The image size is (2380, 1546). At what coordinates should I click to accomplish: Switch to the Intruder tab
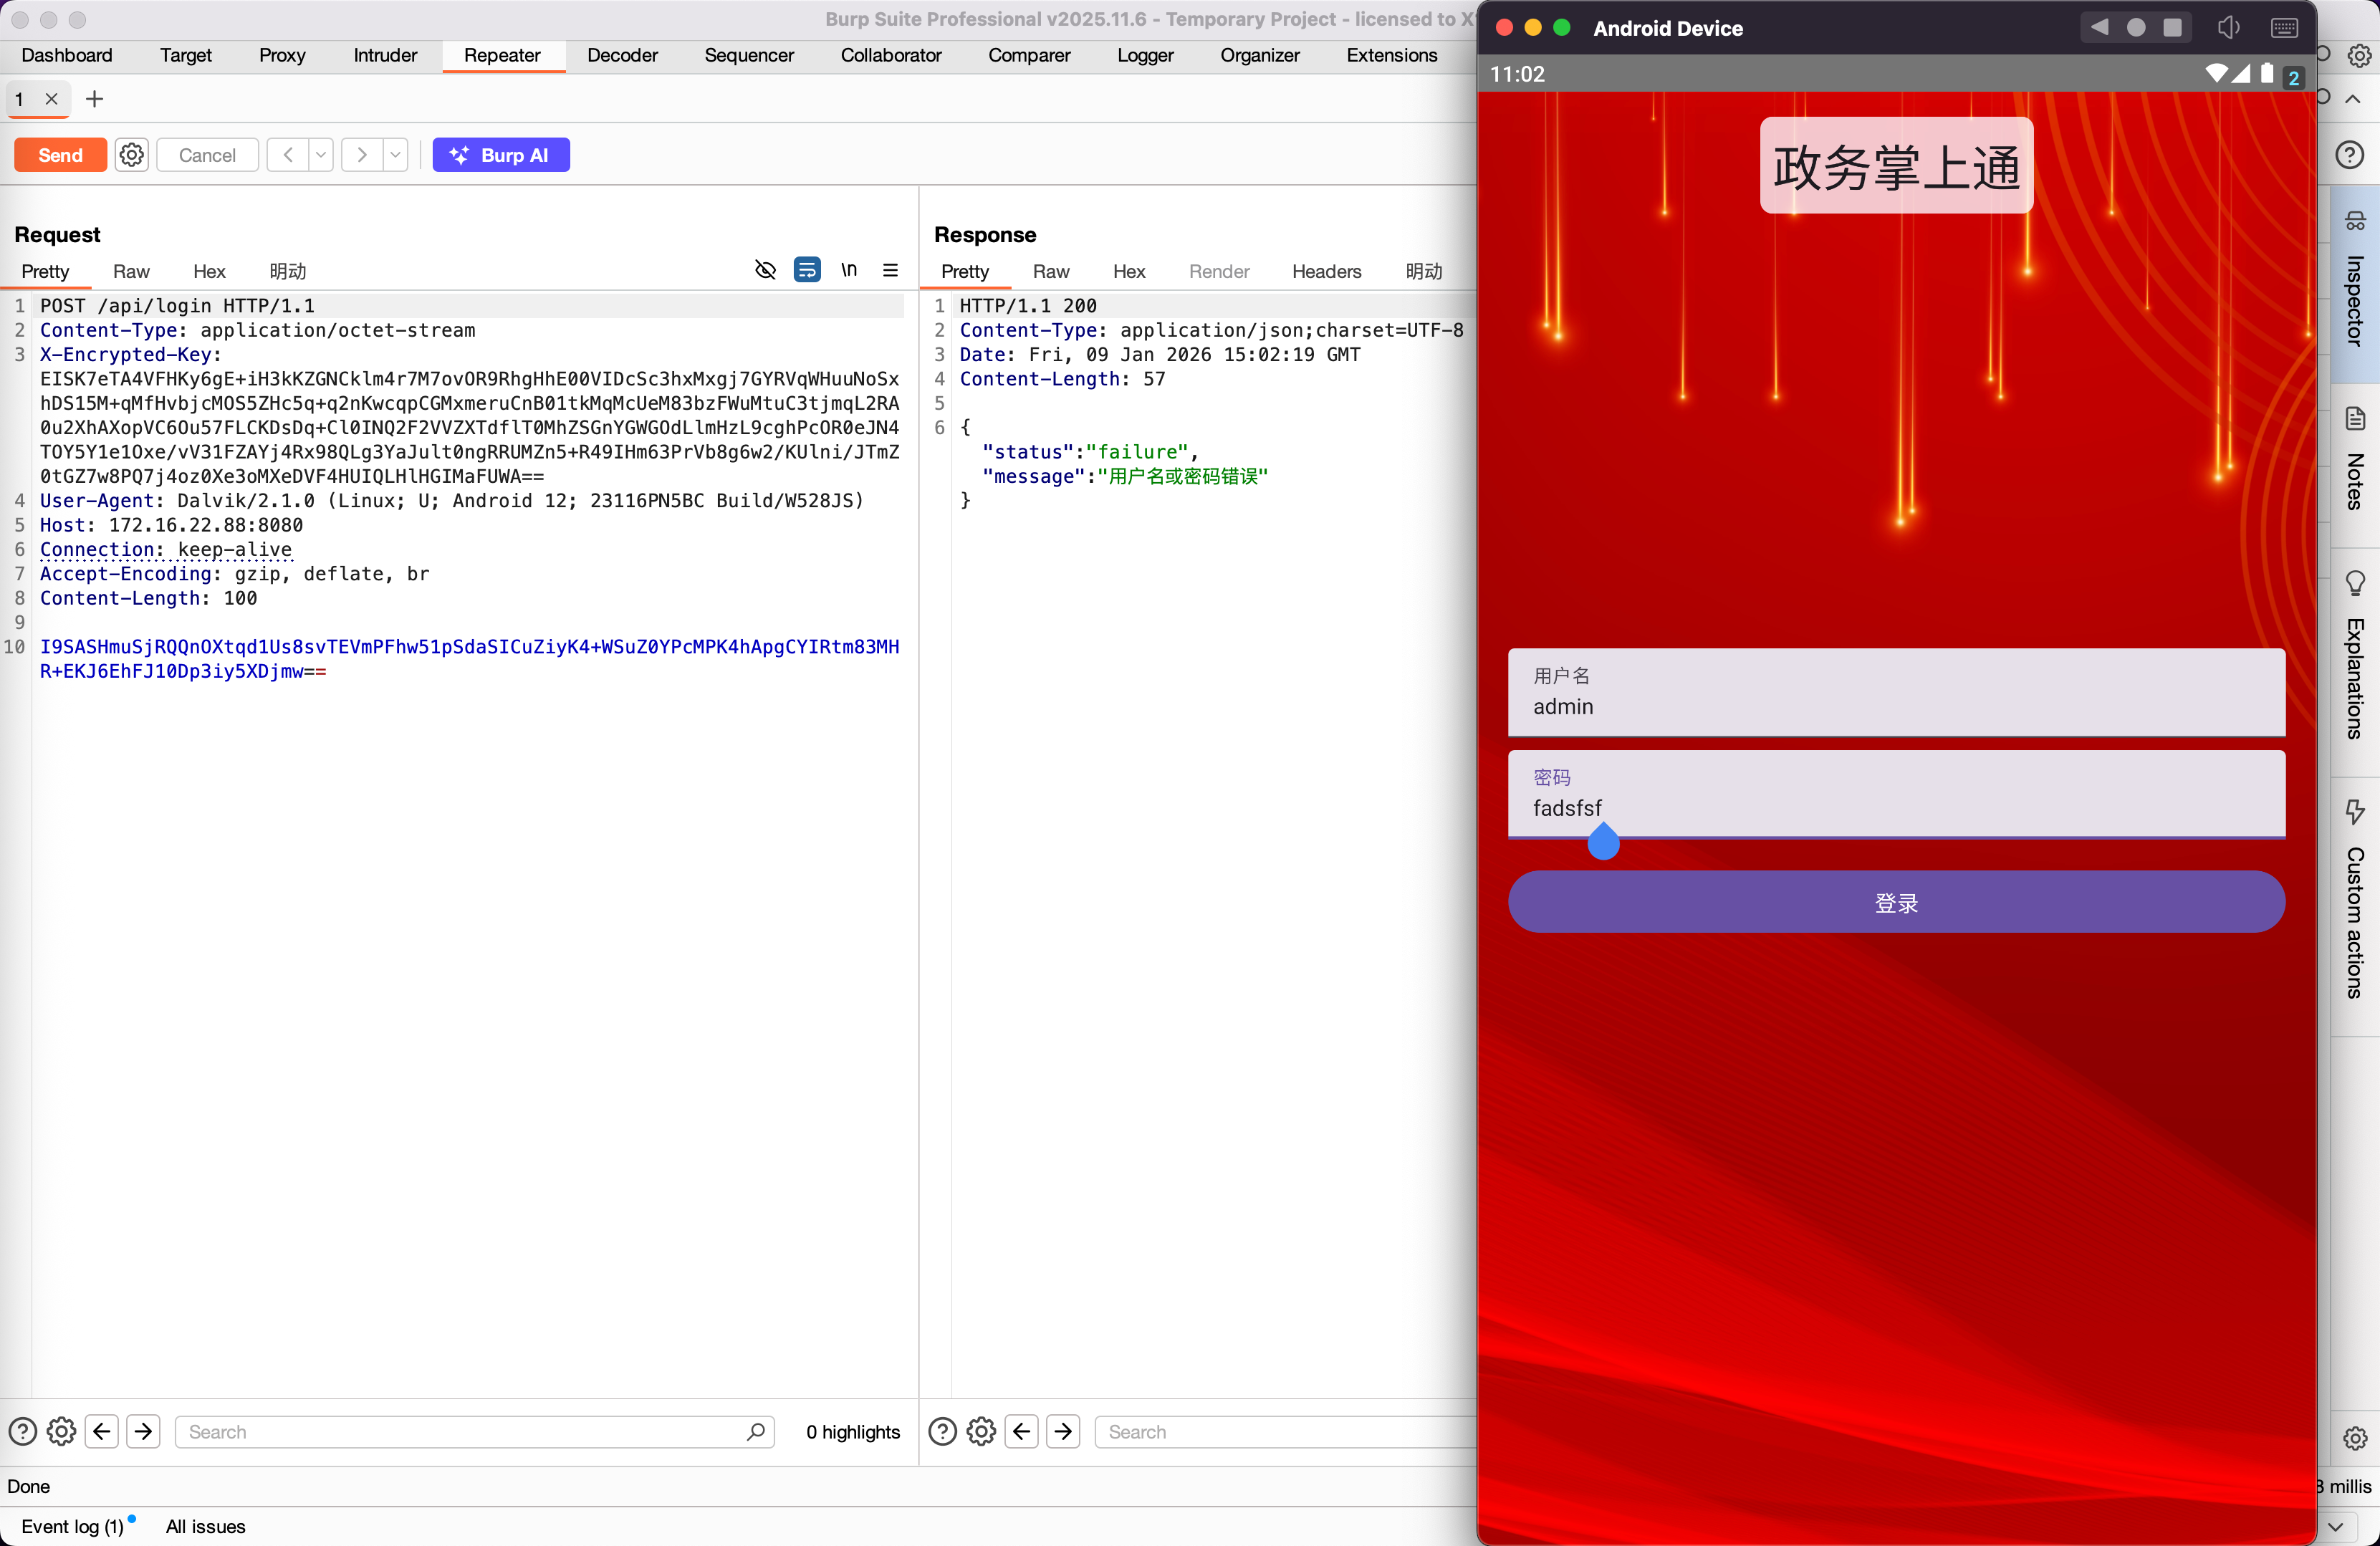pyautogui.click(x=385, y=55)
